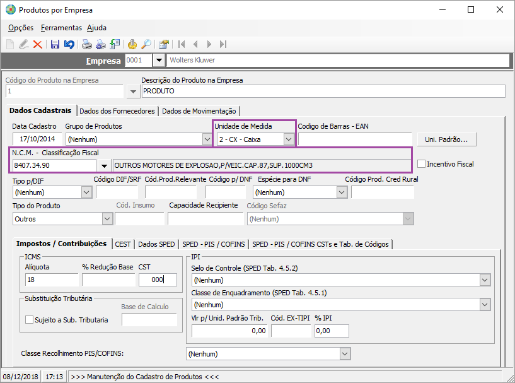Image resolution: width=515 pixels, height=383 pixels.
Task: Open the N.C.M. code lookup arrow
Action: tap(104, 165)
